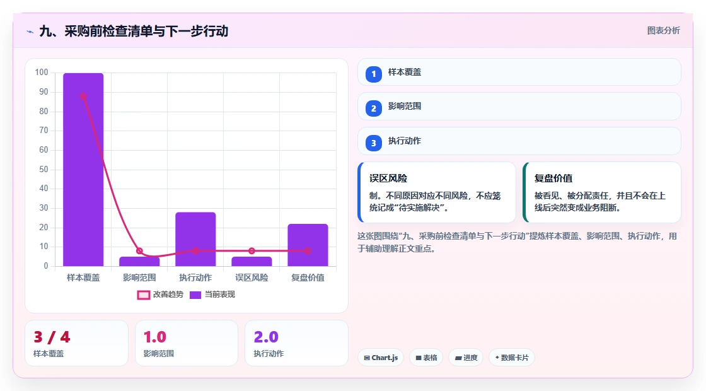706x391 pixels.
Task: Click the numbered badge 1 for 样本覆盖
Action: tap(373, 74)
